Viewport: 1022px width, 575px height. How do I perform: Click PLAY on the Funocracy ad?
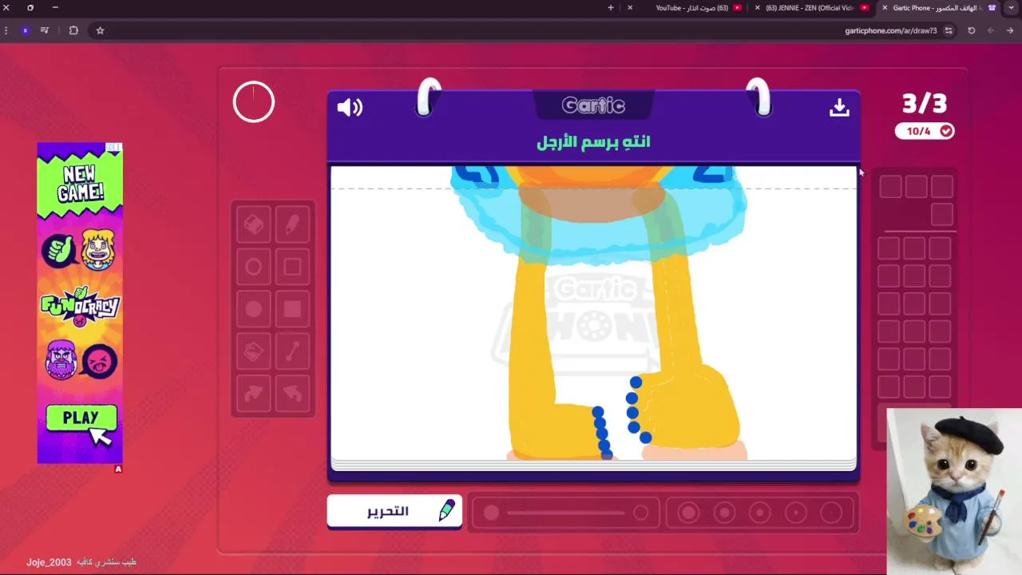[81, 418]
